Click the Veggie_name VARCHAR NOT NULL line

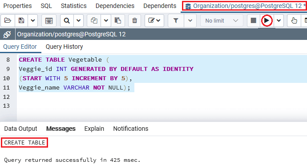[74, 88]
